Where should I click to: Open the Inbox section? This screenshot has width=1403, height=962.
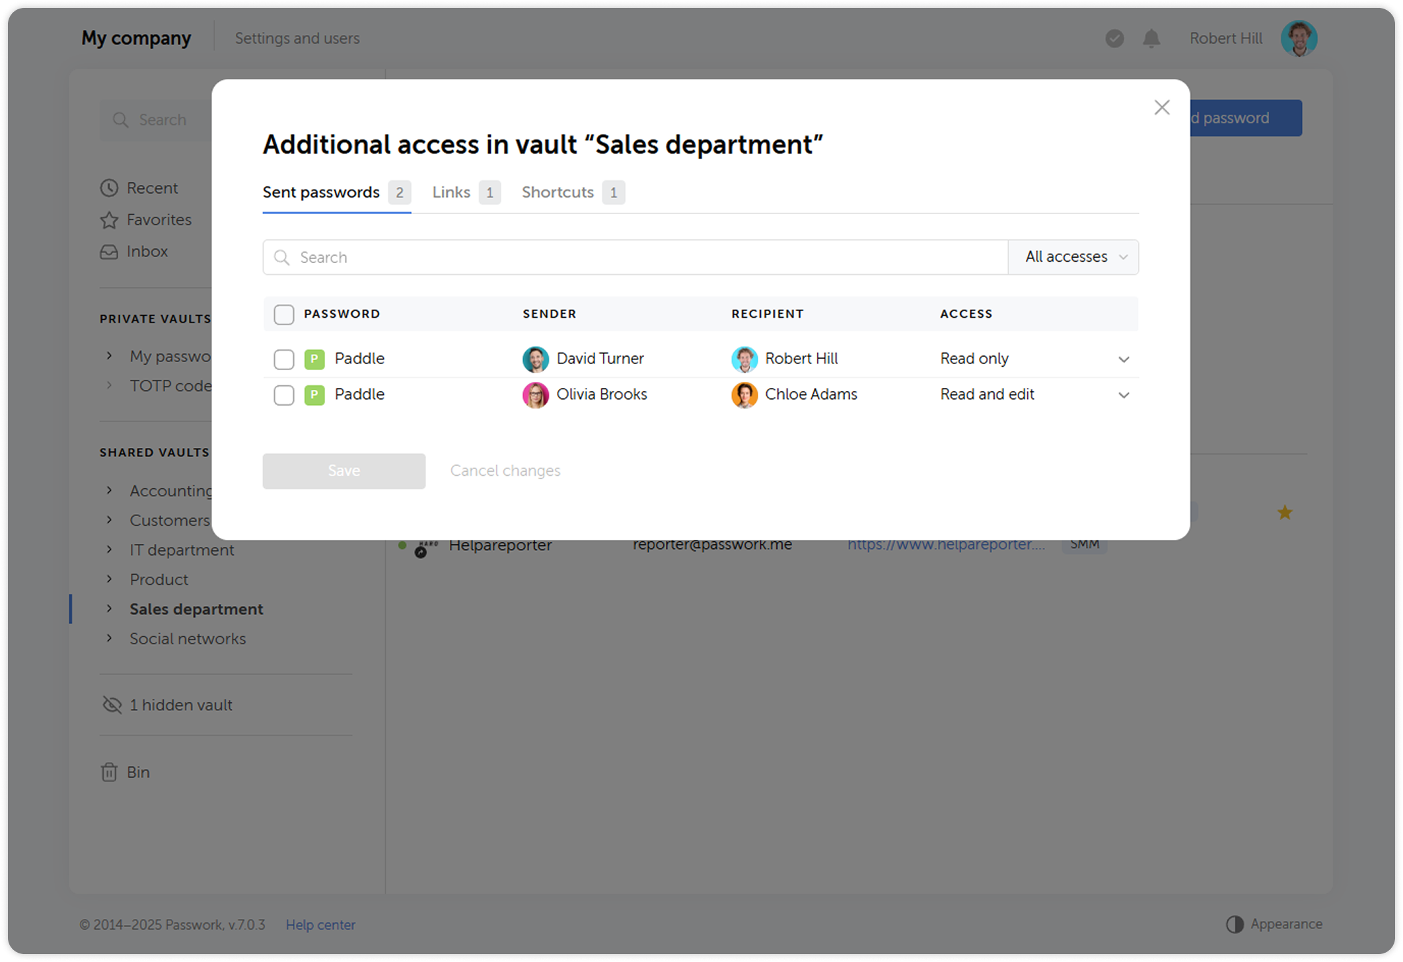[110, 252]
